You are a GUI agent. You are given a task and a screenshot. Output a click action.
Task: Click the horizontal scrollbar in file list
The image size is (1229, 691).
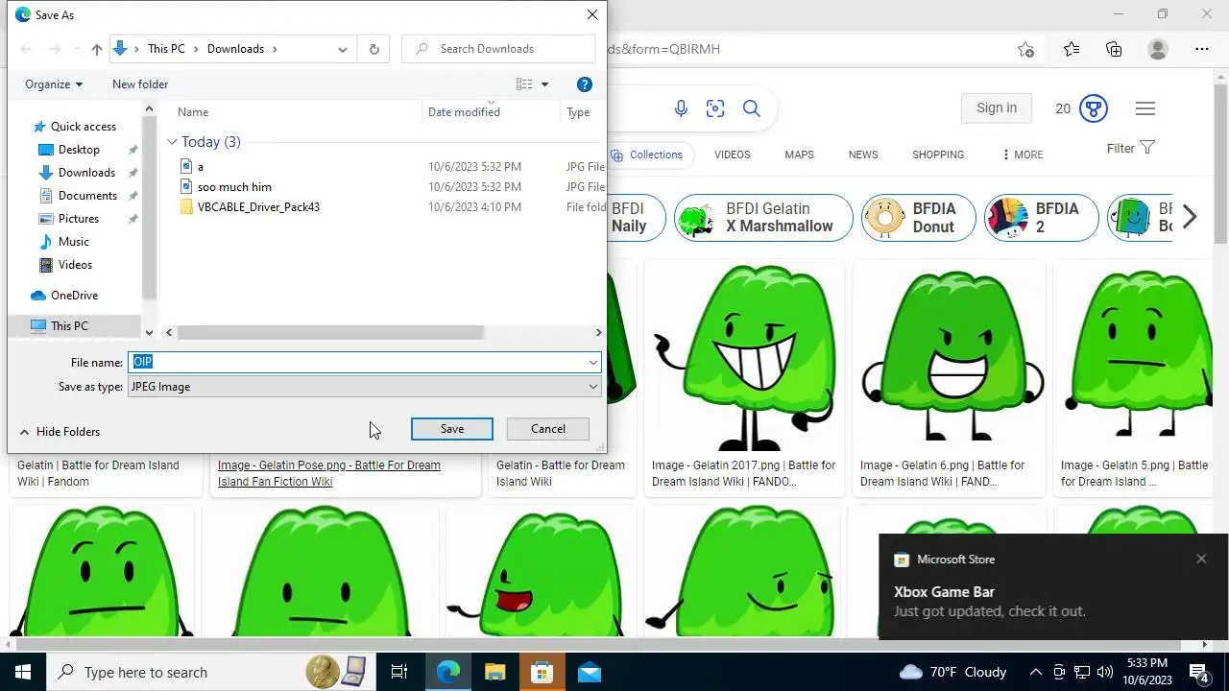click(330, 333)
